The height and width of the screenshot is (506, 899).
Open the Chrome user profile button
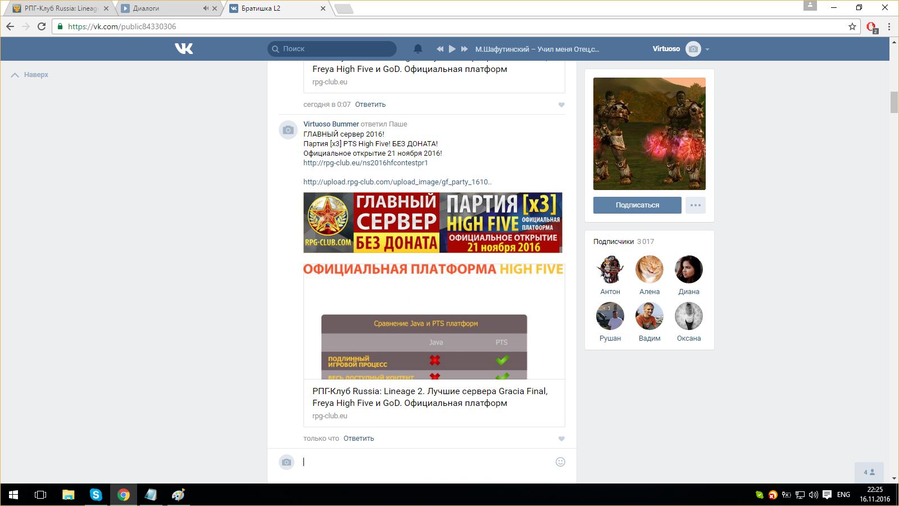point(810,6)
